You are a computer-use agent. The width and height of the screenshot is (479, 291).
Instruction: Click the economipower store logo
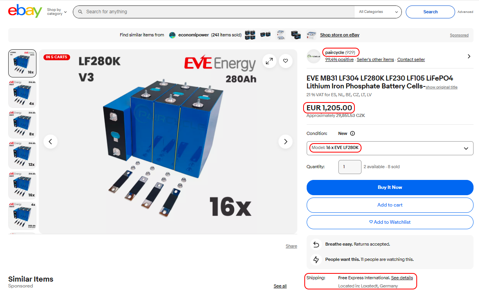pyautogui.click(x=172, y=35)
